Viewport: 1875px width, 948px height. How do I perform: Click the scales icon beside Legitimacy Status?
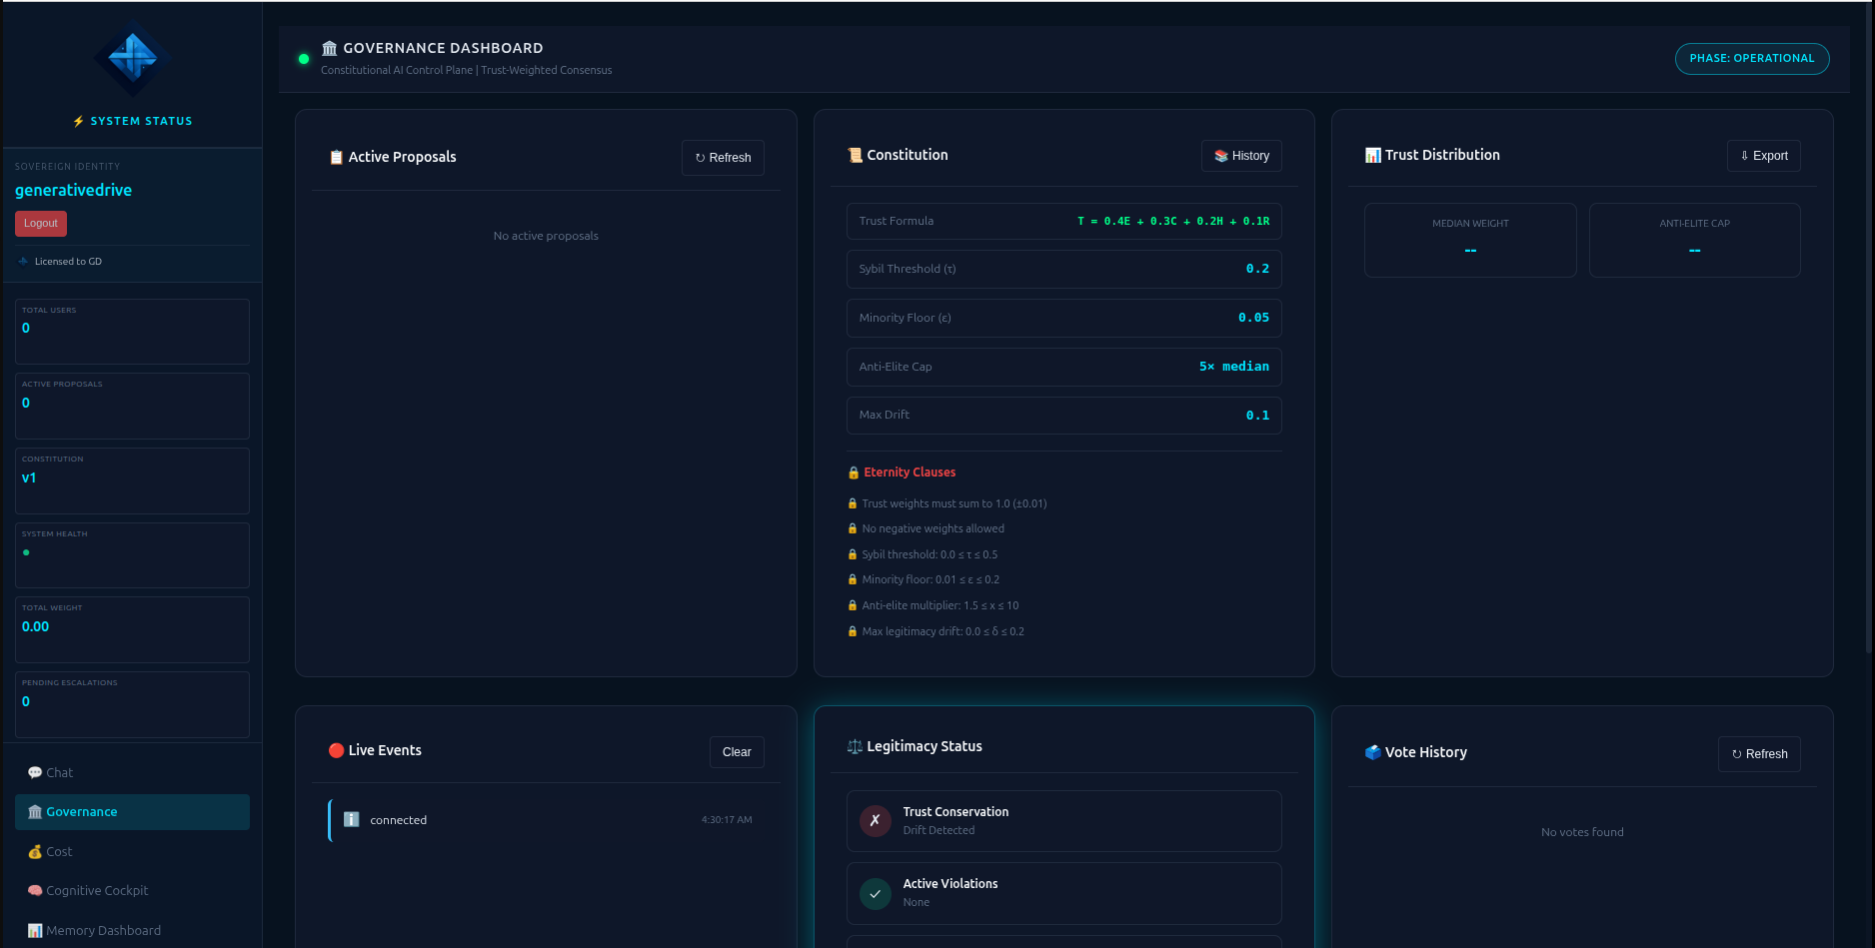[855, 746]
